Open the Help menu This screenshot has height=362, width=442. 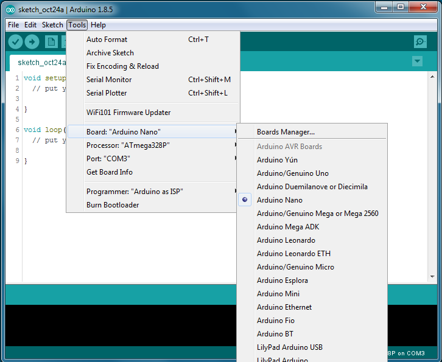click(98, 25)
